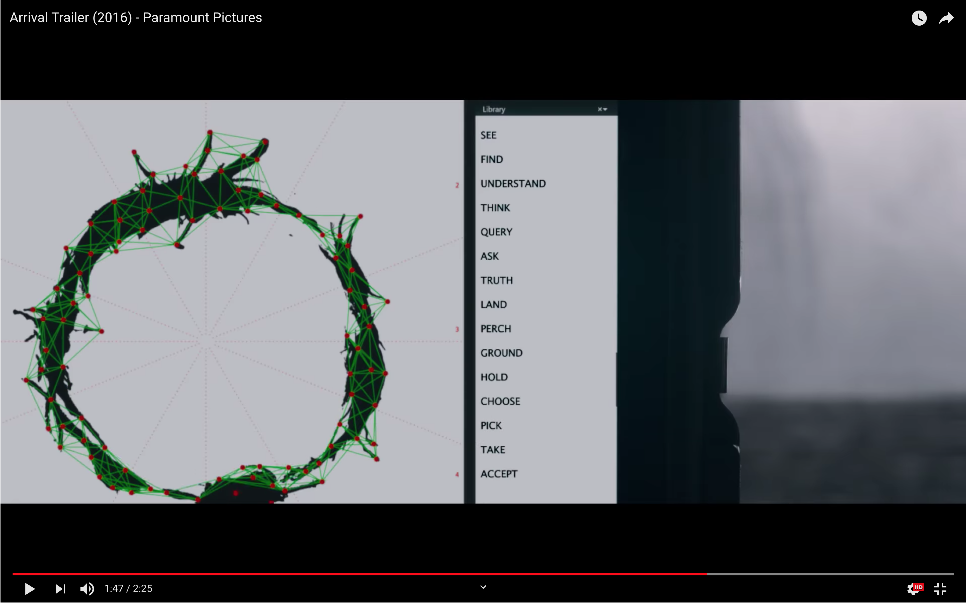Mute the video volume
Screen dimensions: 966x603
pyautogui.click(x=87, y=589)
